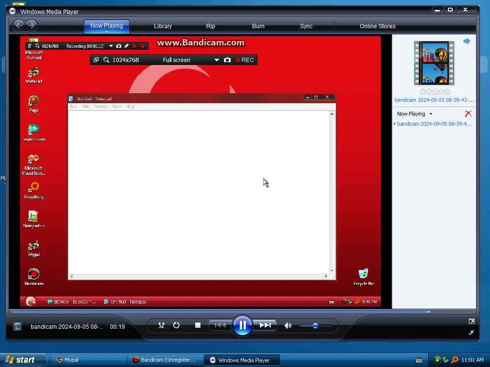Image resolution: width=490 pixels, height=367 pixels.
Task: Click the blue arrow in list pane
Action: pyautogui.click(x=467, y=41)
